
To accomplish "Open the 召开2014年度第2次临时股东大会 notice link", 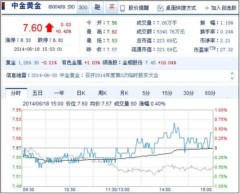I will 121,75.
